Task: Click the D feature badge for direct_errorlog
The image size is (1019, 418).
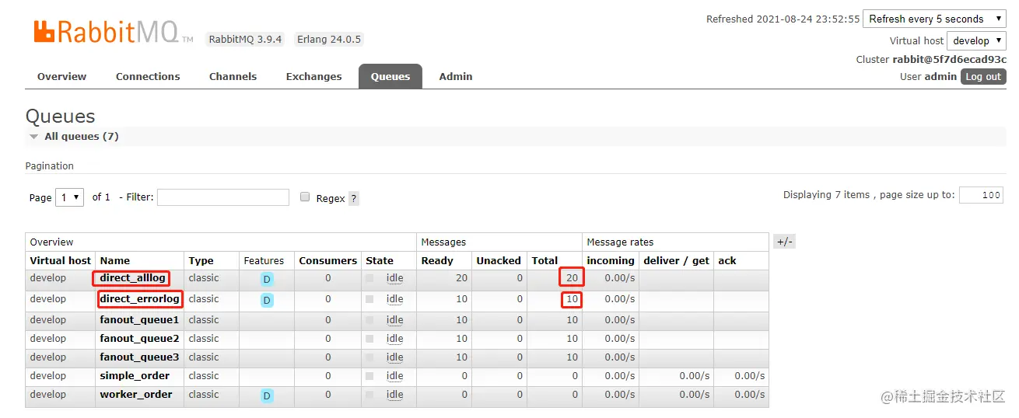Action: click(267, 300)
